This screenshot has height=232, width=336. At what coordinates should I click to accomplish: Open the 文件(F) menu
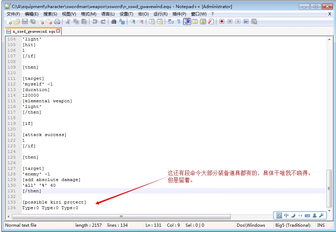pos(13,14)
